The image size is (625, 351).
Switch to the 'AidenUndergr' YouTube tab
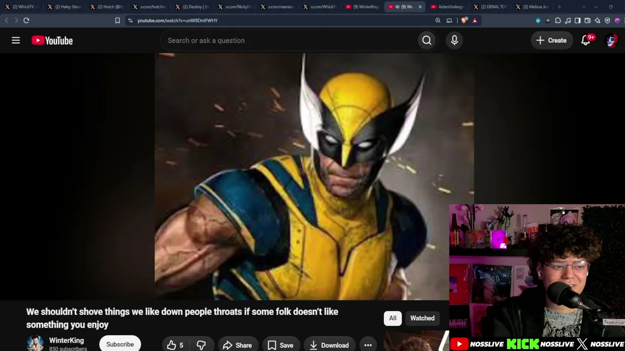pyautogui.click(x=448, y=7)
